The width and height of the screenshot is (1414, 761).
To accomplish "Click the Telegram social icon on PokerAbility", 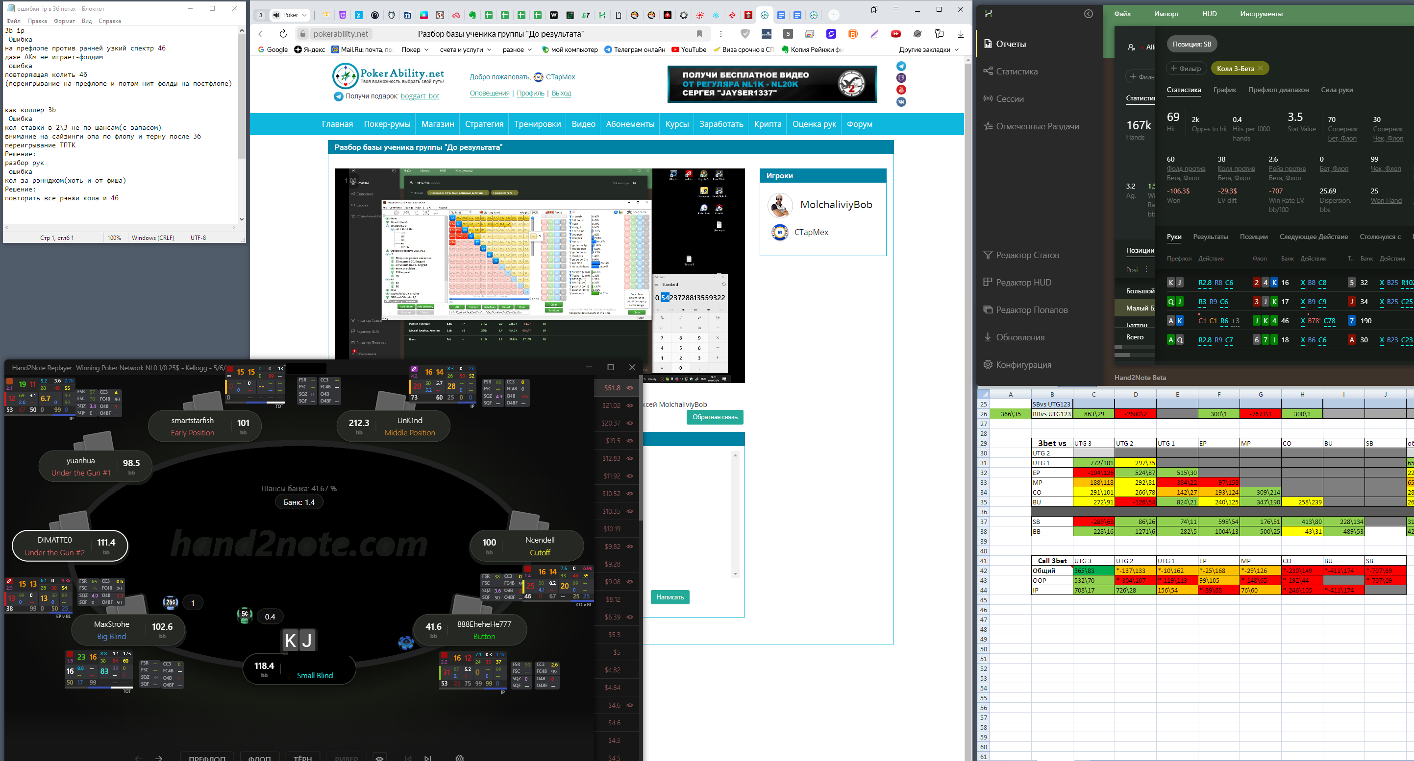I will [x=901, y=66].
